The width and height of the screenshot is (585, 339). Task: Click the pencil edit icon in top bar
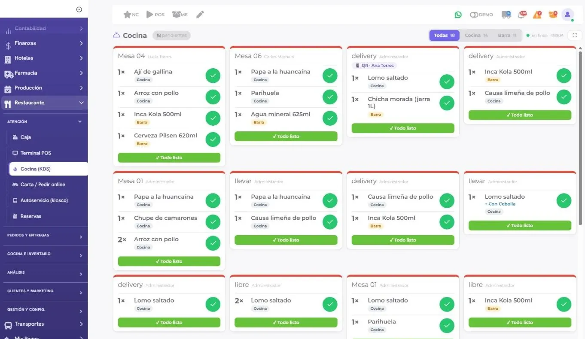coord(200,15)
